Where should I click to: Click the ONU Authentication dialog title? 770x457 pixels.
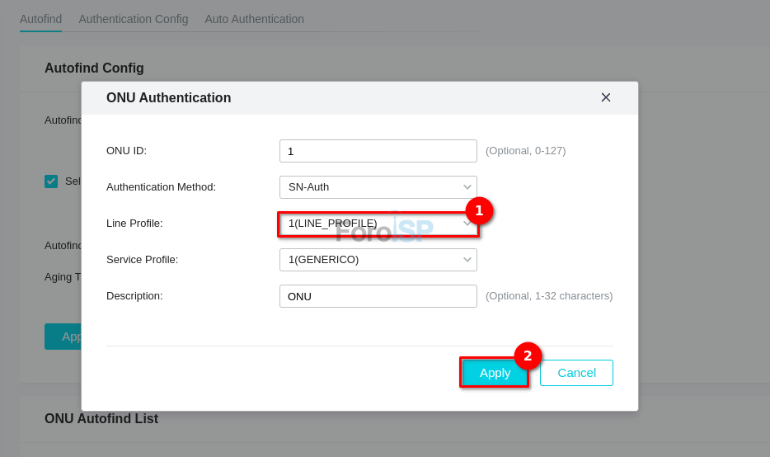pyautogui.click(x=169, y=98)
